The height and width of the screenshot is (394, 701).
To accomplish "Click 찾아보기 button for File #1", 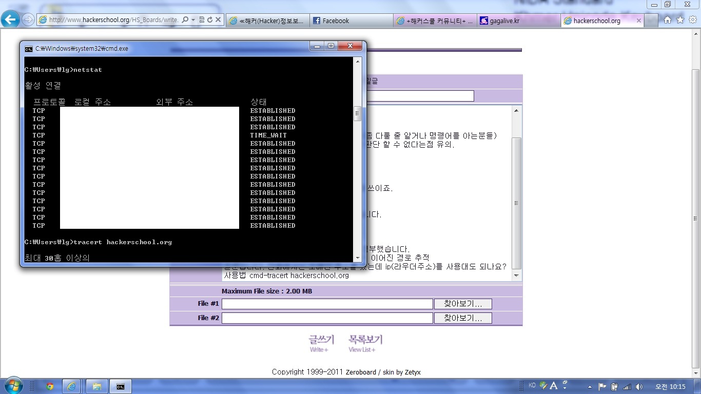I will tap(463, 304).
